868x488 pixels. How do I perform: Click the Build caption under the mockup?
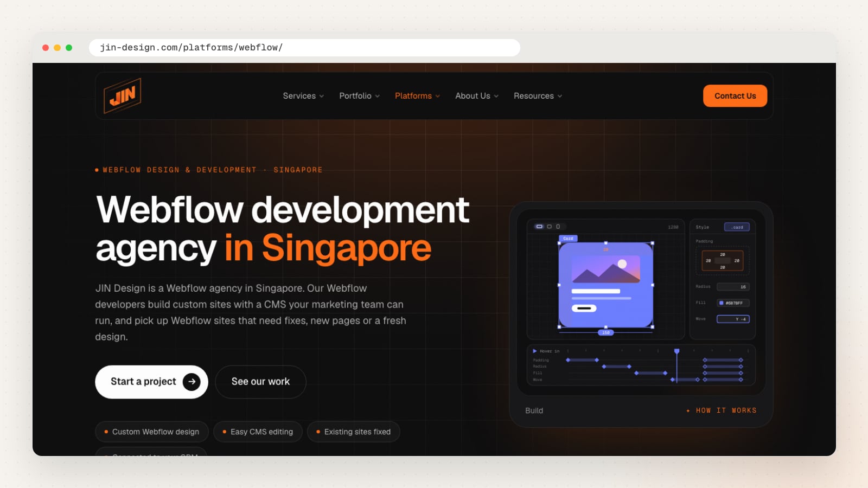click(x=534, y=410)
